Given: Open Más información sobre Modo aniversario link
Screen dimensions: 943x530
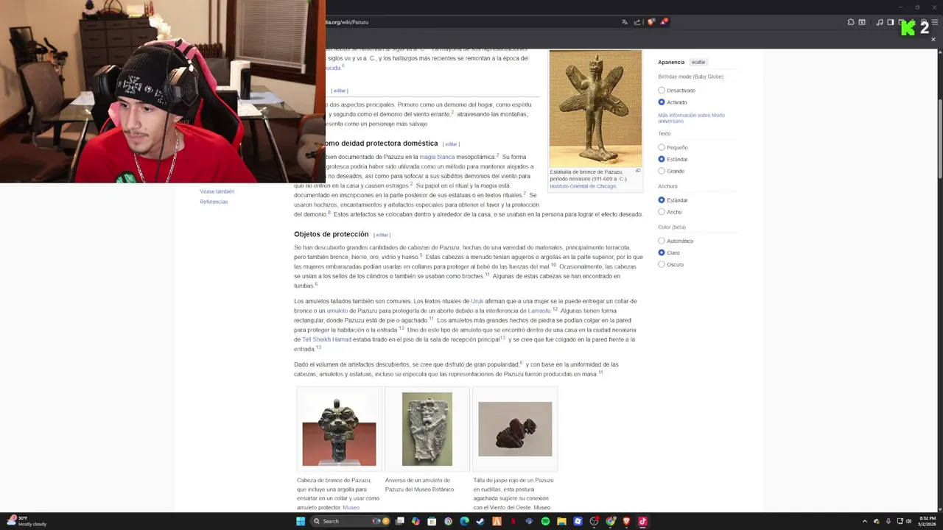Looking at the screenshot, I should (691, 118).
